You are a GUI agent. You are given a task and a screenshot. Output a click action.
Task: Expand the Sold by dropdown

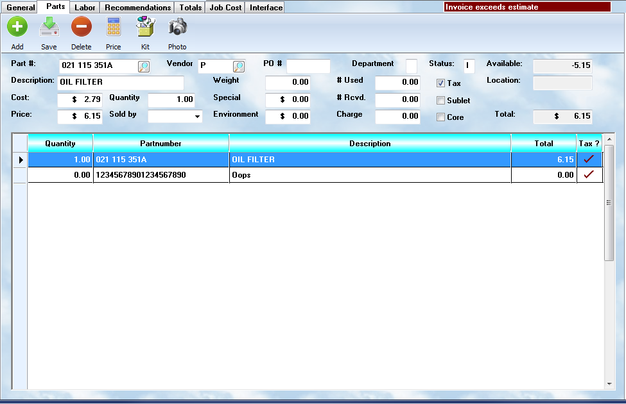point(196,117)
